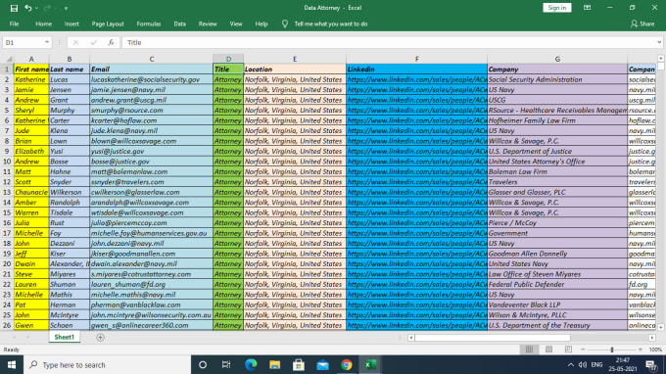Select column C header

(x=152, y=59)
